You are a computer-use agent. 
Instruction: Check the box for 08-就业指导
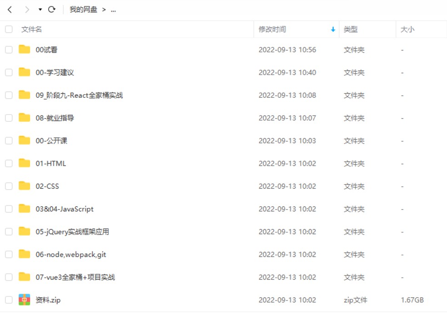click(9, 118)
